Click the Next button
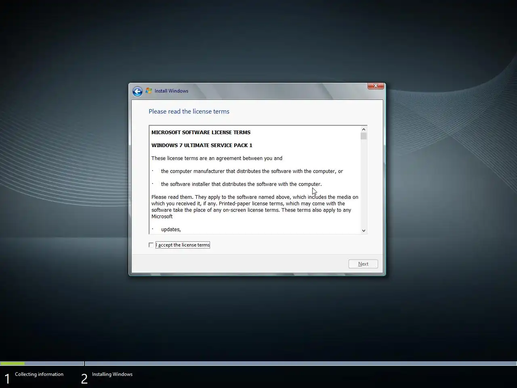This screenshot has height=388, width=517. 363,264
